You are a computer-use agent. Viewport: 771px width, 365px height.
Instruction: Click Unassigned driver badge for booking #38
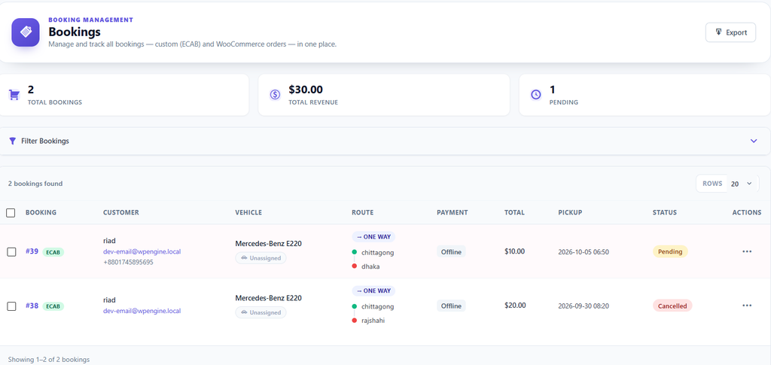pos(261,312)
